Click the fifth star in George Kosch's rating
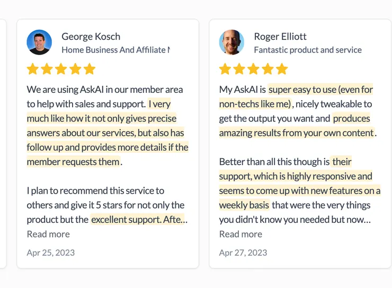Screen dimensions: 392x288 [90, 69]
